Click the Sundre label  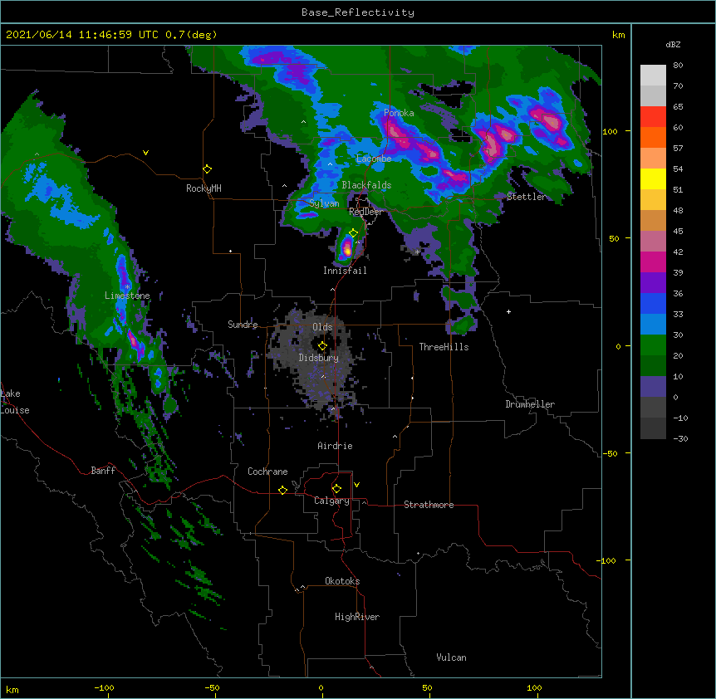point(243,325)
